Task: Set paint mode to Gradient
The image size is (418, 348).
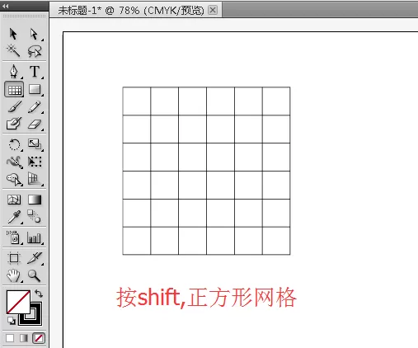Action: point(24,338)
